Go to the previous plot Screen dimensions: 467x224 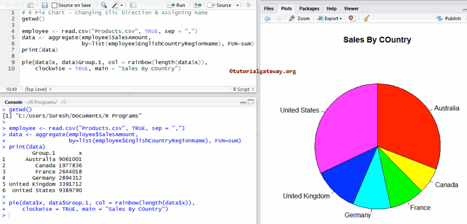(267, 19)
